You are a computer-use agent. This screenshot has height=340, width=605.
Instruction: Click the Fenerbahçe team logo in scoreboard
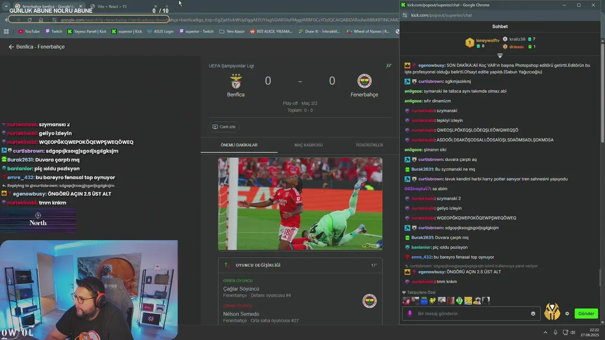pyautogui.click(x=364, y=81)
